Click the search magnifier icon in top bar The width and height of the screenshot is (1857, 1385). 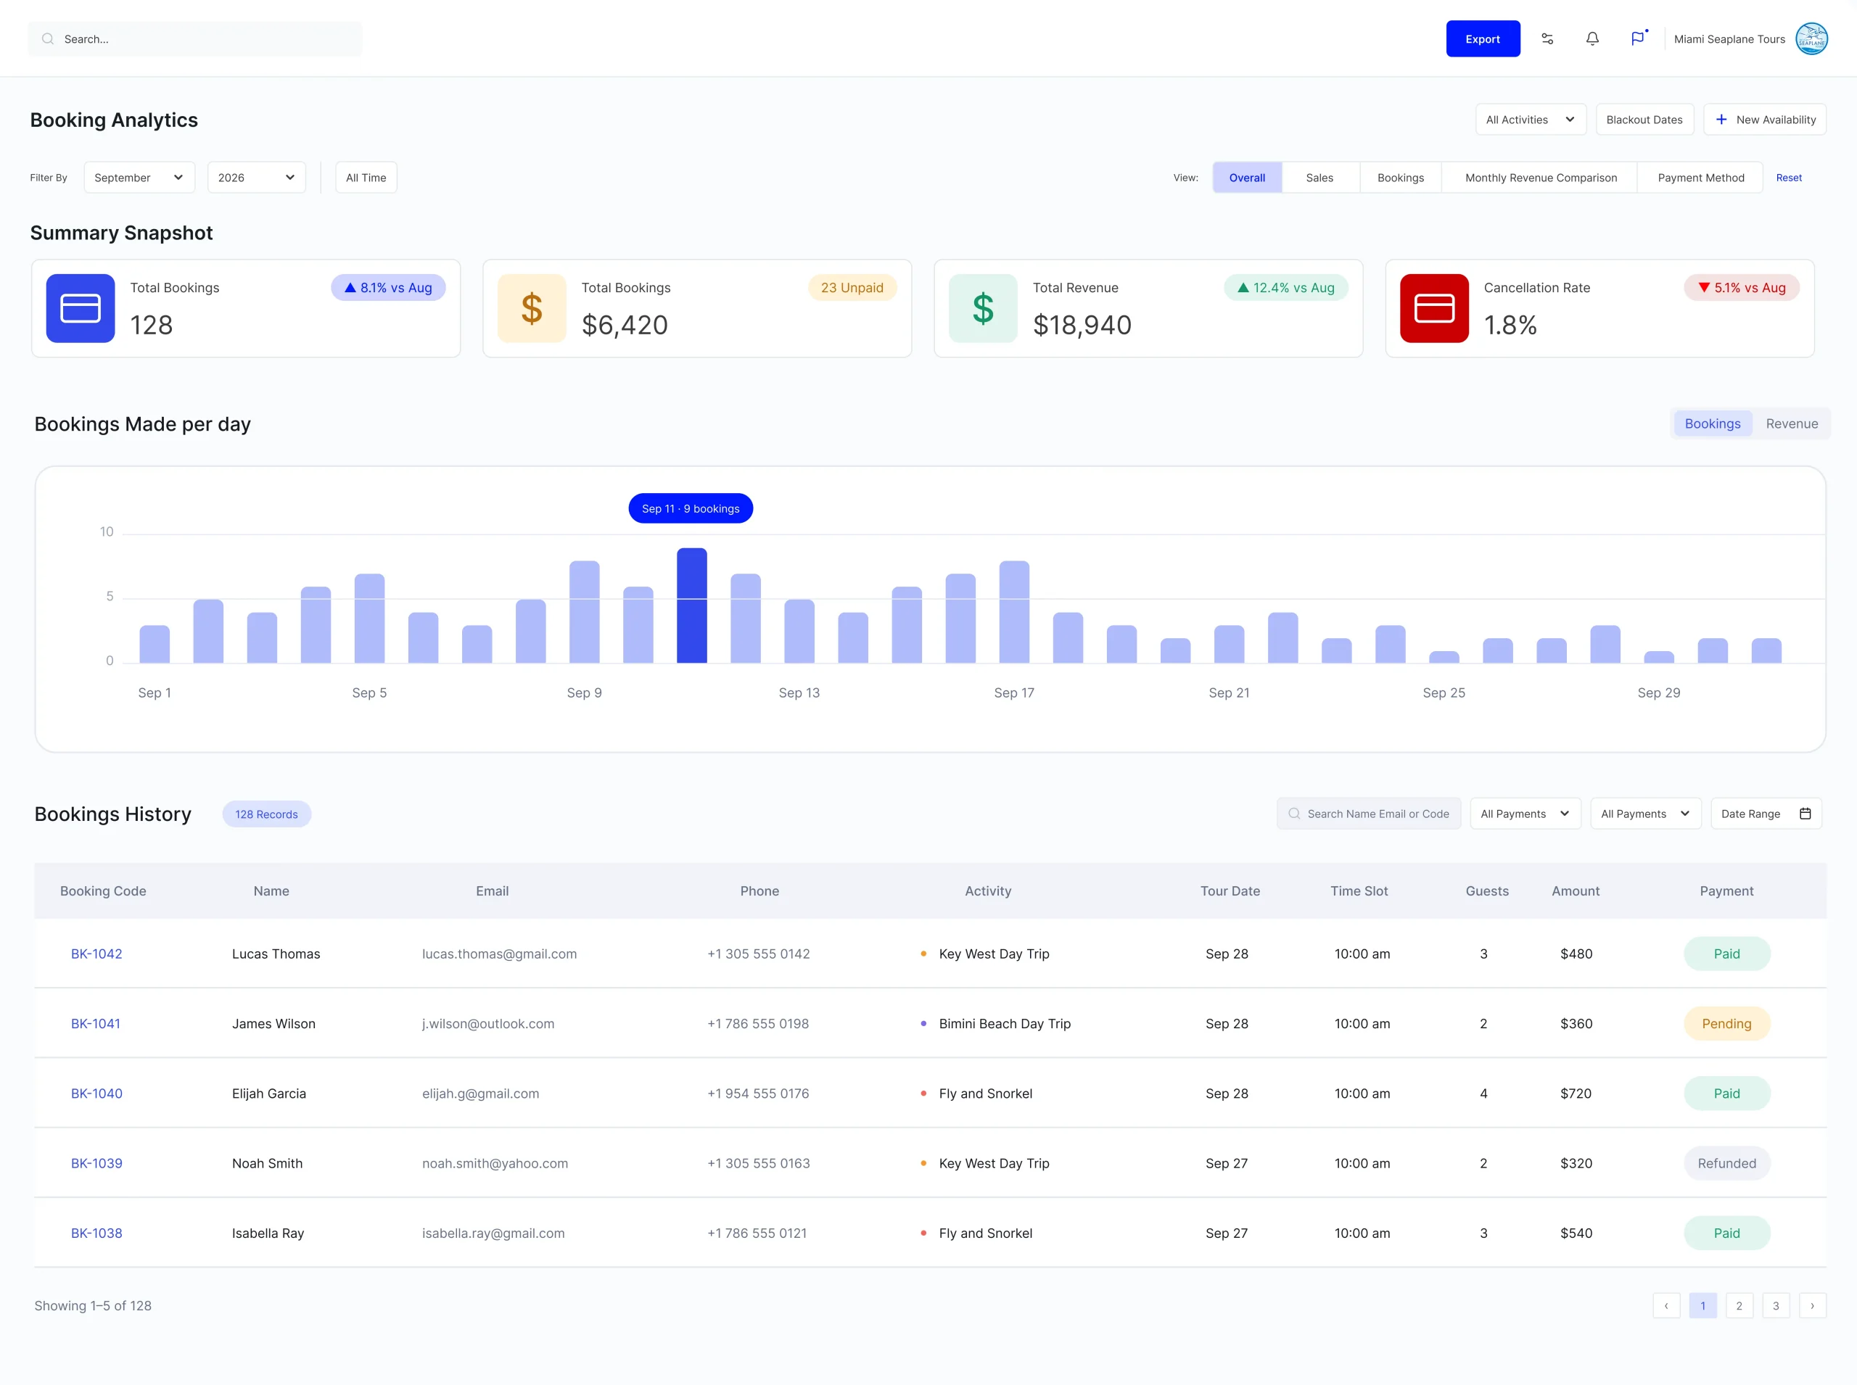48,38
